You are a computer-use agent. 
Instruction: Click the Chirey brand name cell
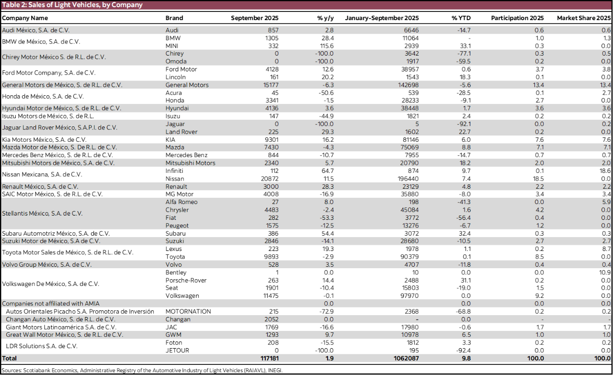coord(174,54)
